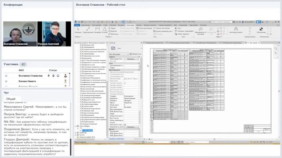Screen dimensions: 282x158
Task: Click the user sign-in icon in title bar
Action: coord(243,22)
